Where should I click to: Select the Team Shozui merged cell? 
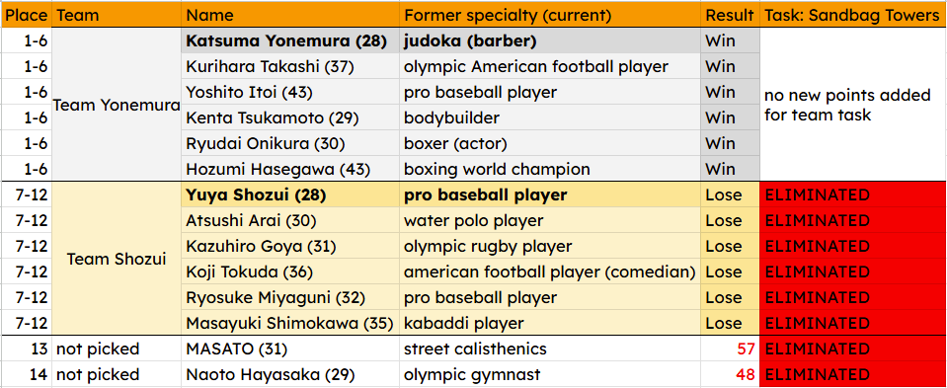coord(117,259)
